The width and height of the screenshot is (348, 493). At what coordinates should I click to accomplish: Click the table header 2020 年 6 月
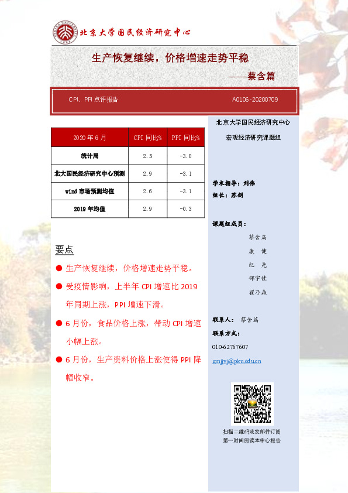tap(90, 138)
